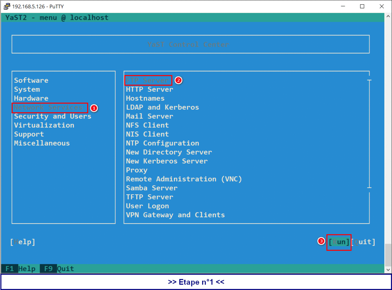Click F9 Quit in bottom bar
This screenshot has width=392, height=290.
tap(57, 269)
